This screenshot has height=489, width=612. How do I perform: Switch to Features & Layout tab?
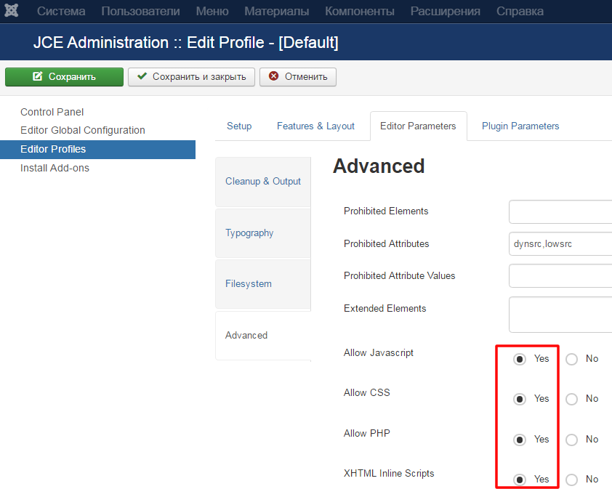coord(315,126)
